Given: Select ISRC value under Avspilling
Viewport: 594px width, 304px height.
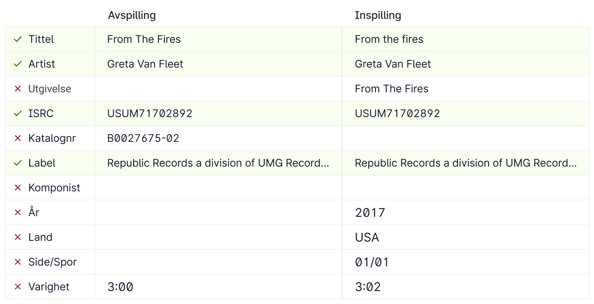Looking at the screenshot, I should click(150, 114).
